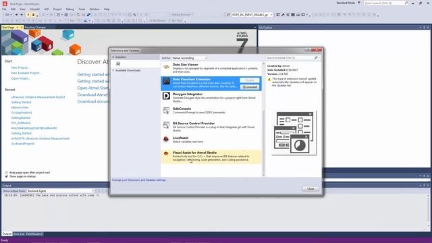
Task: Click the Open Project link on Start Page
Action: click(x=21, y=78)
